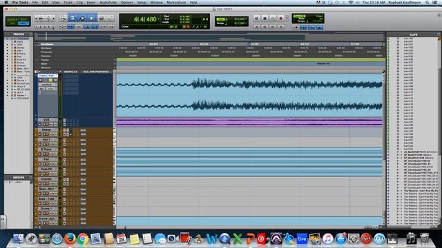Toggle the highlighted solo button on the top track
Screen dimensions: 442x248
[50, 81]
